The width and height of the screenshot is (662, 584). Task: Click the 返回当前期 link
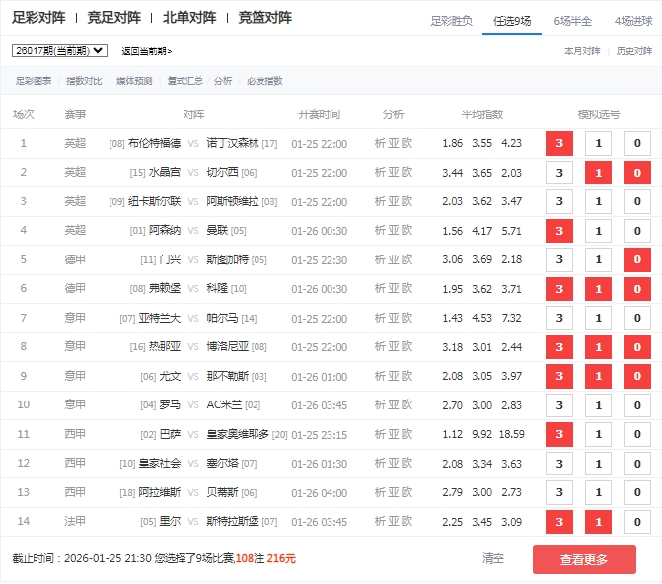[146, 51]
